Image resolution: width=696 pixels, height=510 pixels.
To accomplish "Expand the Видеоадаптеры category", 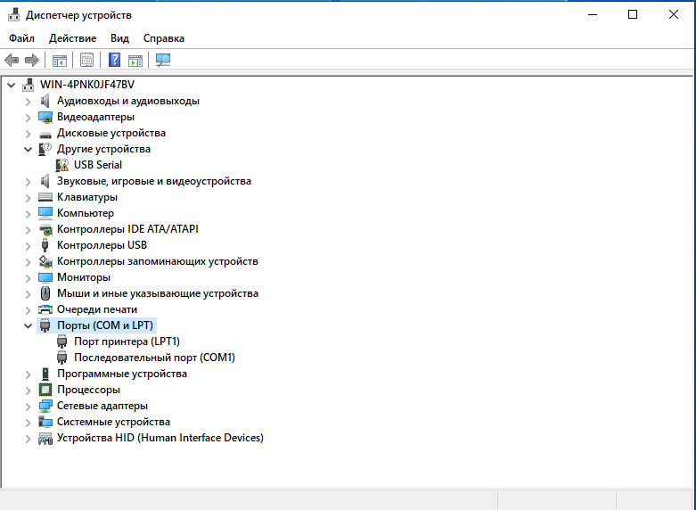I will tap(28, 117).
